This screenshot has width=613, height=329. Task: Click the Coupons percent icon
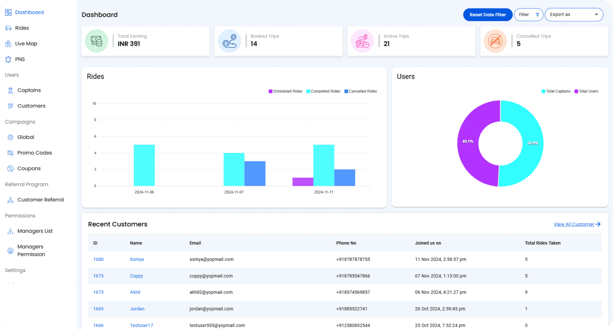pos(11,169)
